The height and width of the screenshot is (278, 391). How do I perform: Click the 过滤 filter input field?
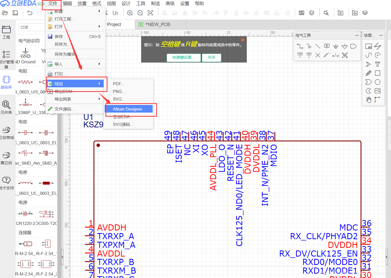pyautogui.click(x=32, y=27)
